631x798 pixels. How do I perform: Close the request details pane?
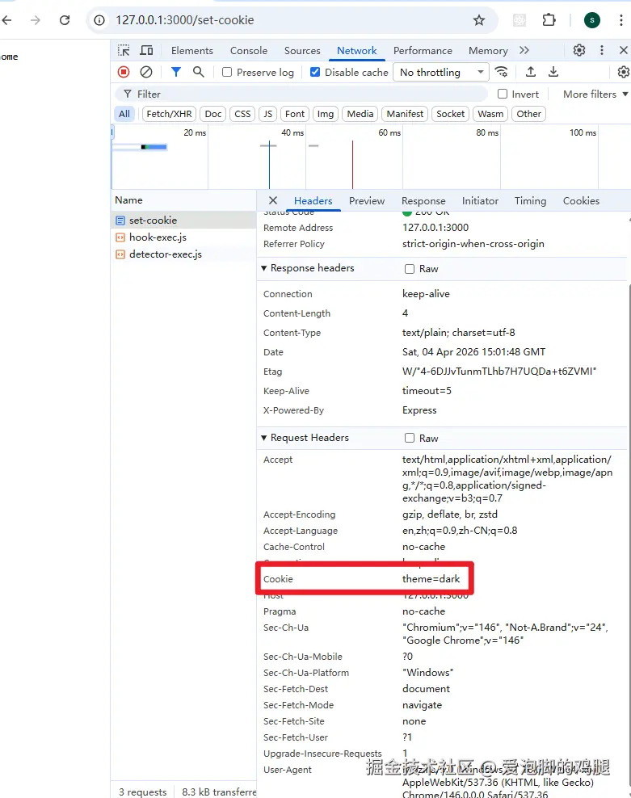[273, 200]
